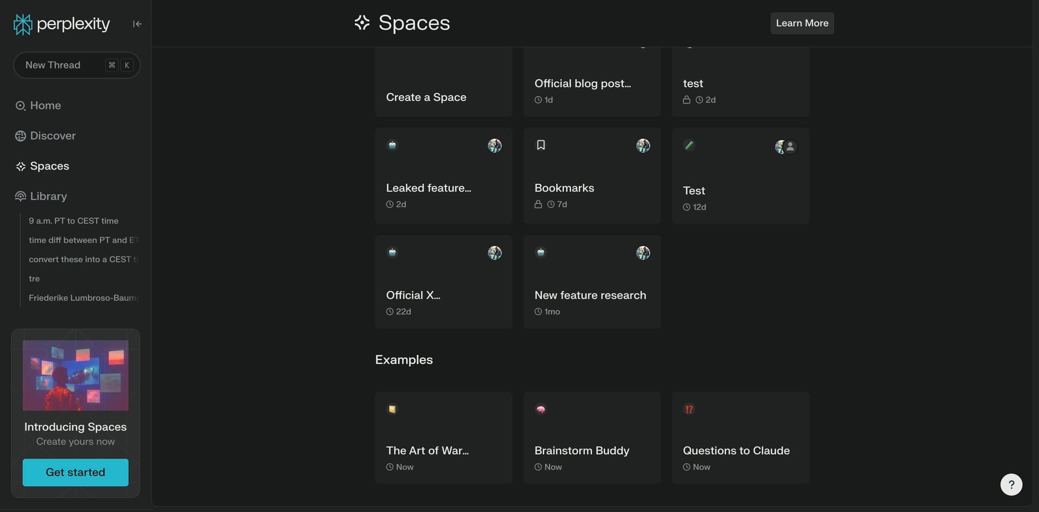Open the '9 a.m. PT to CEST time' thread
The width and height of the screenshot is (1039, 512).
pyautogui.click(x=74, y=221)
